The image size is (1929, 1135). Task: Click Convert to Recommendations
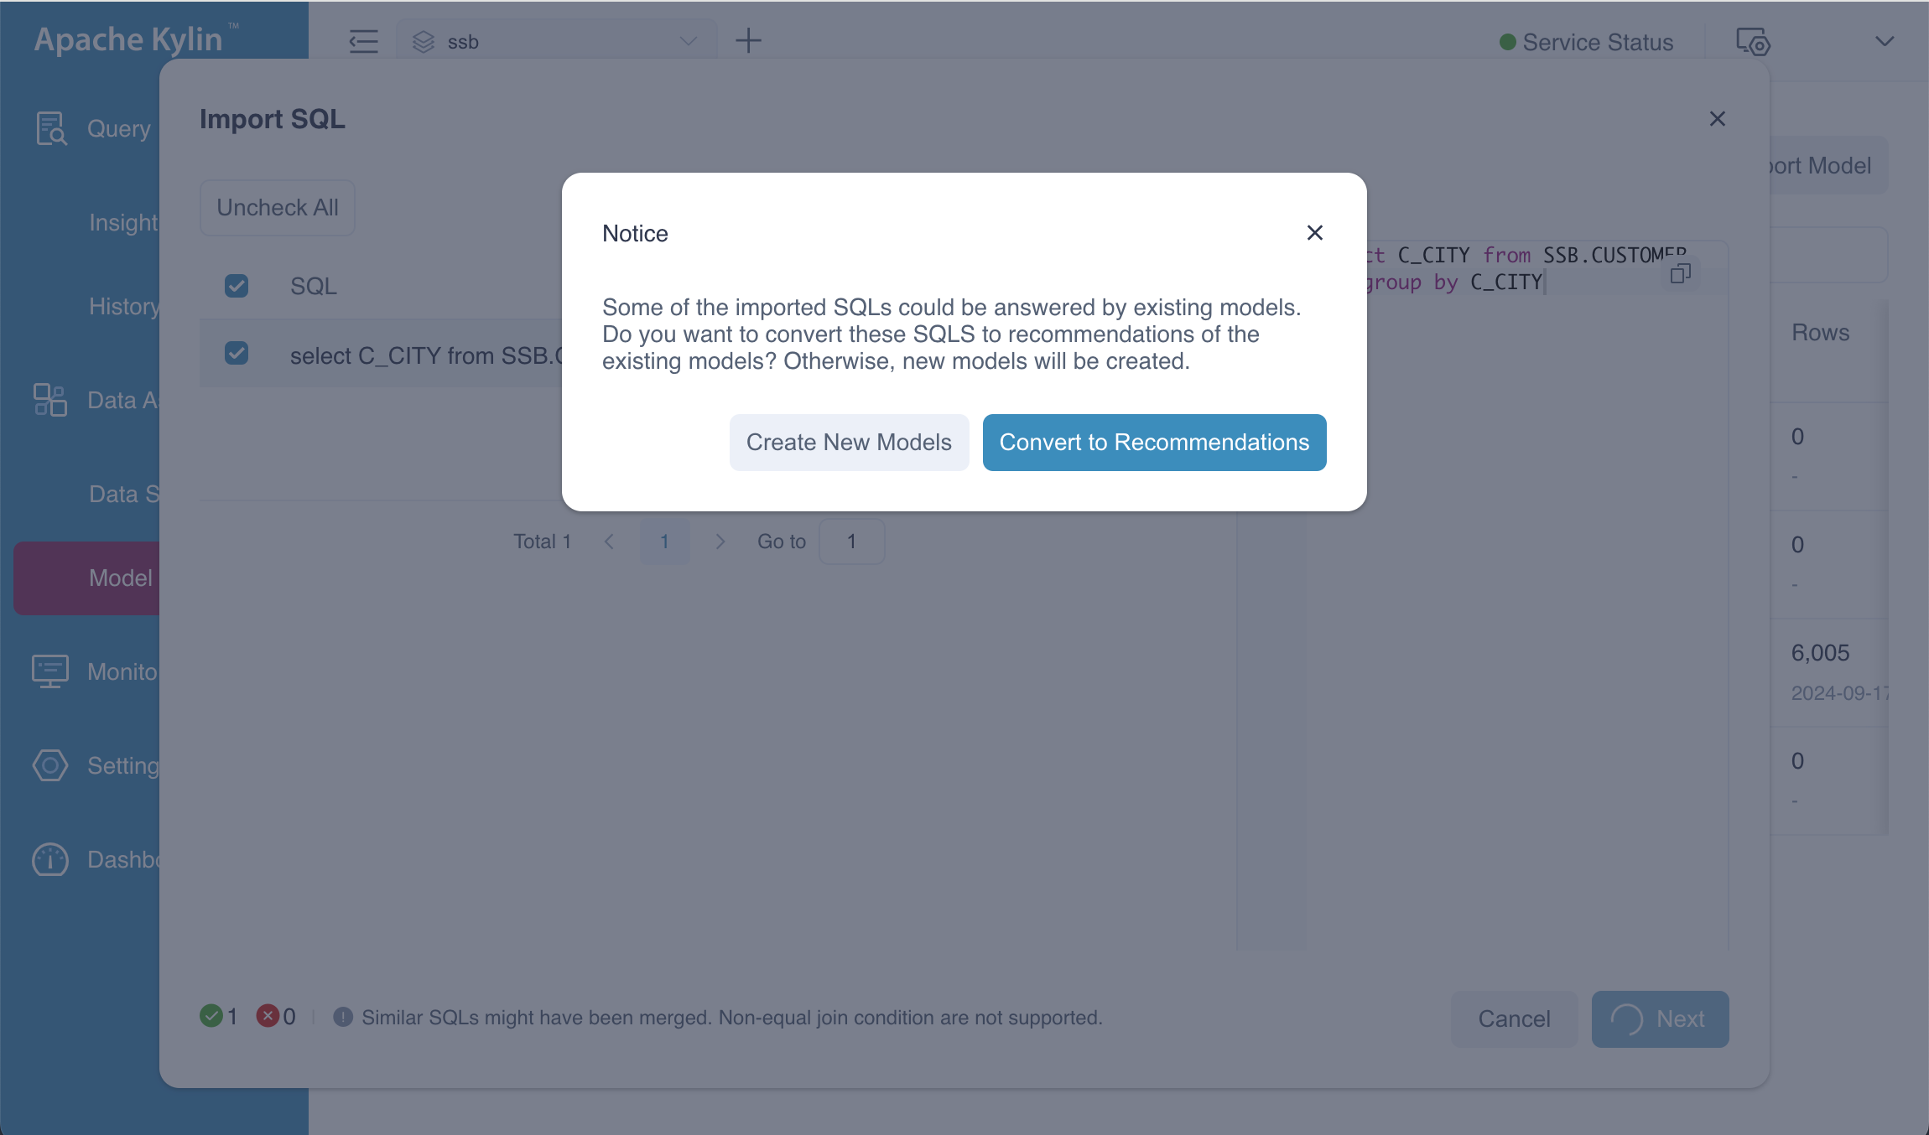coord(1154,443)
